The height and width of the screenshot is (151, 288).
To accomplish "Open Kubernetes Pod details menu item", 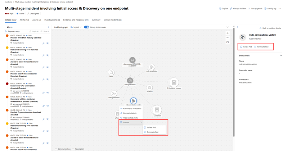I will 131,109.
